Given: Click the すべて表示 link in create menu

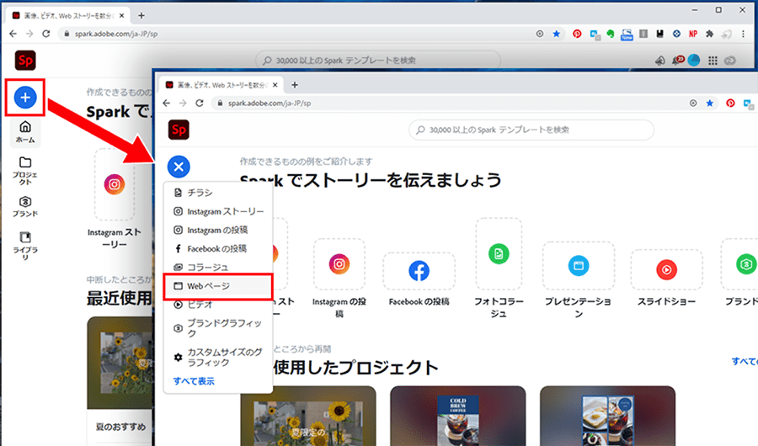Looking at the screenshot, I should click(194, 381).
